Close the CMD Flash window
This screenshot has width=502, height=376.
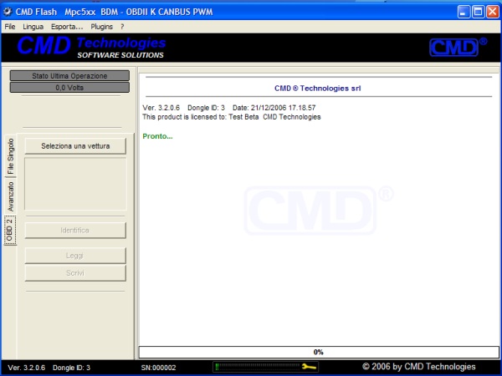[493, 12]
